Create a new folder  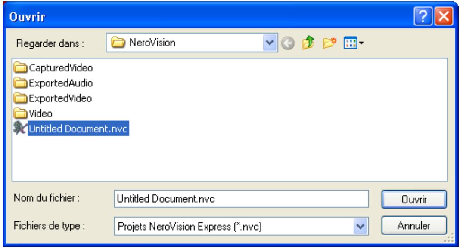pos(329,43)
